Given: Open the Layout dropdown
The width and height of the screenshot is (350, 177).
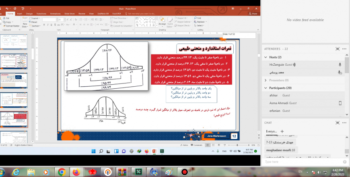Looking at the screenshot, I should pos(34,18).
